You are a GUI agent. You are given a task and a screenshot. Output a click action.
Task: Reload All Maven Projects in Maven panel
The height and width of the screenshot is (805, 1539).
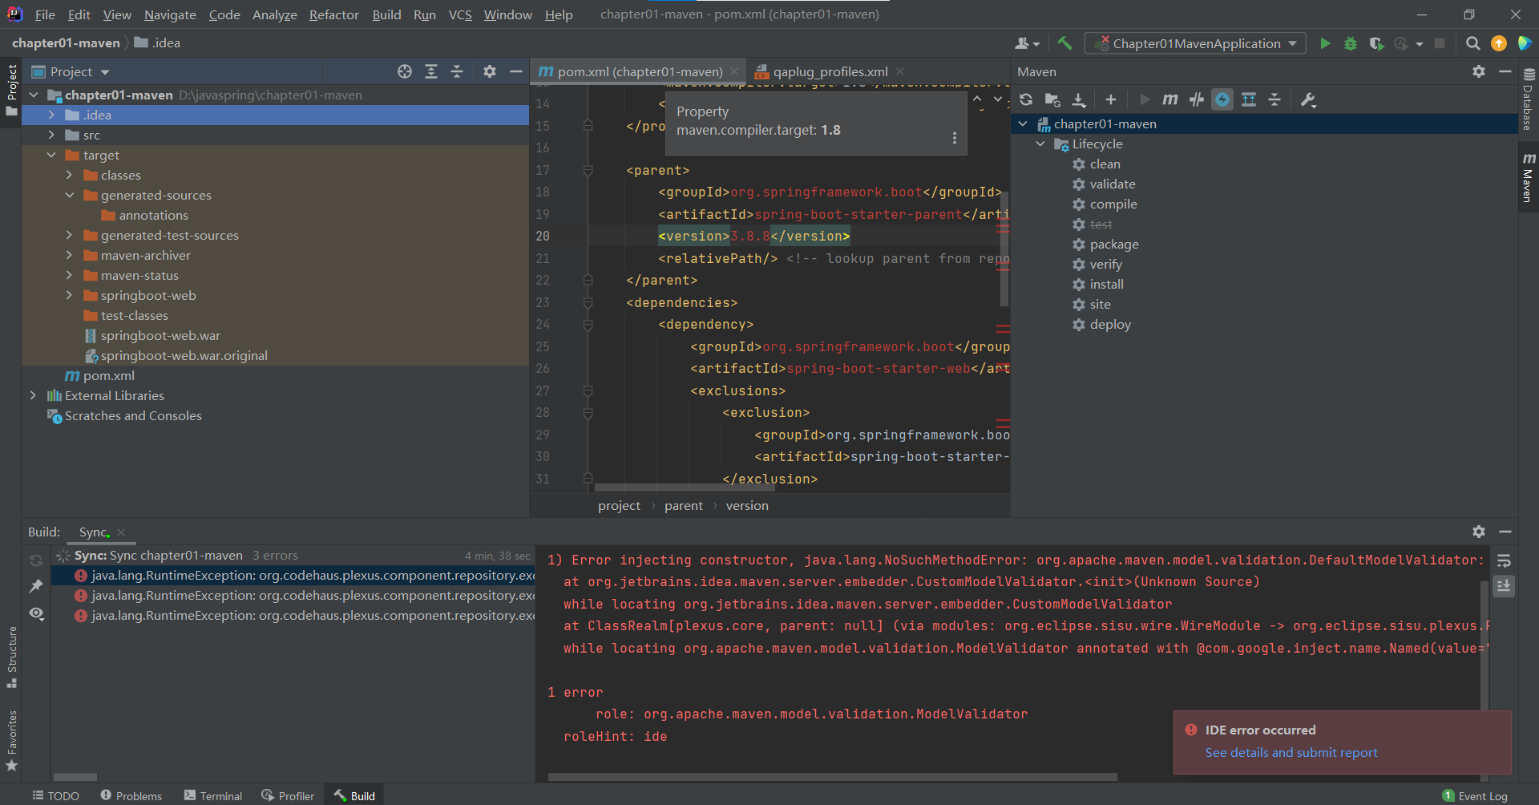click(x=1026, y=99)
